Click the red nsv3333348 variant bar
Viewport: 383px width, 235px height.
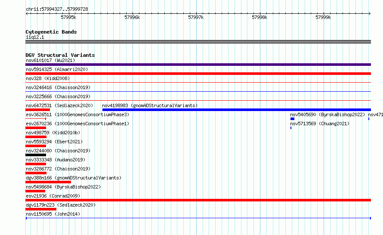click(36, 164)
